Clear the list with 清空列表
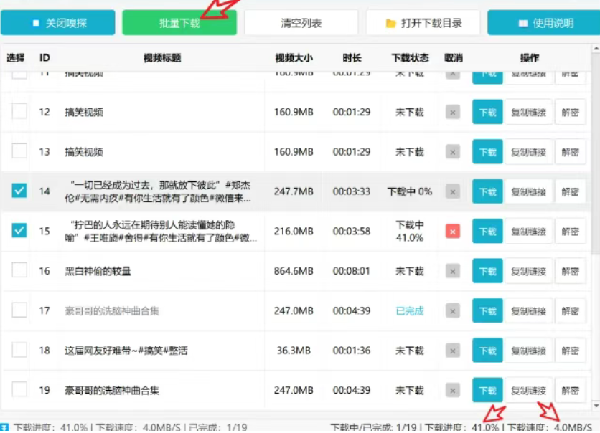Screen dimensions: 600x433 click(x=301, y=23)
